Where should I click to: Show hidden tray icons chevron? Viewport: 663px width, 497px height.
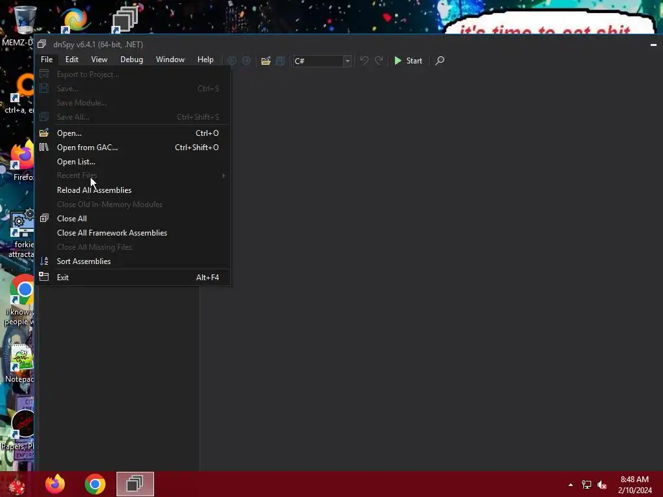(570, 485)
